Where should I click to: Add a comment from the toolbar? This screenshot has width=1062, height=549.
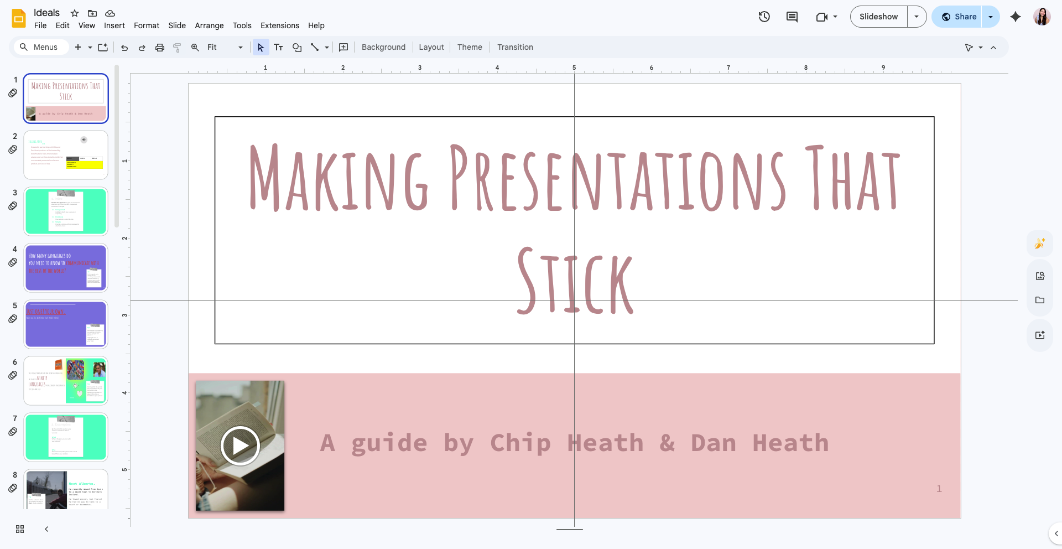point(343,47)
